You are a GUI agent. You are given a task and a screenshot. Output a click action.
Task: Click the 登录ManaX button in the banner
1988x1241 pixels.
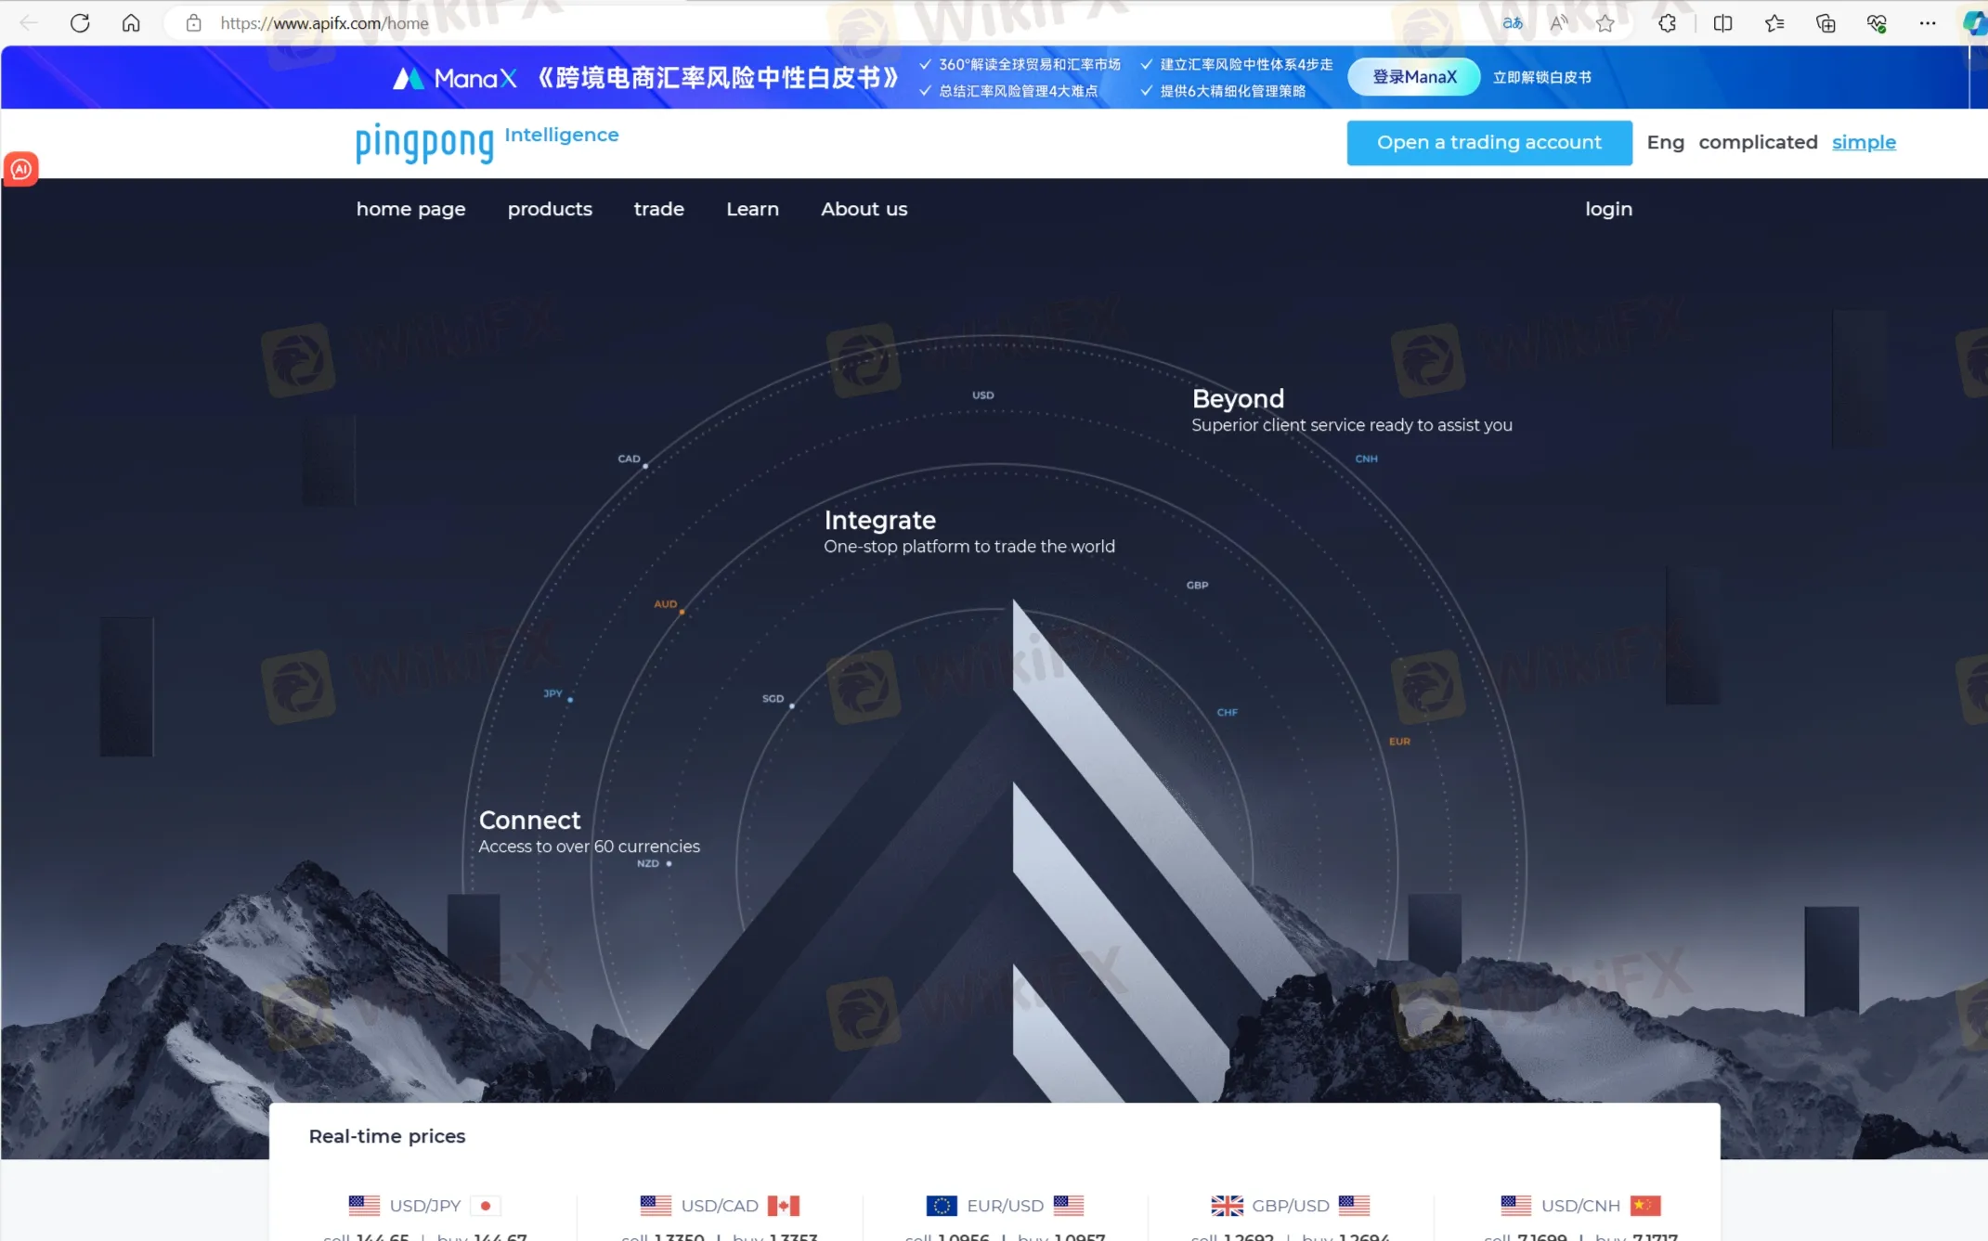pos(1413,77)
